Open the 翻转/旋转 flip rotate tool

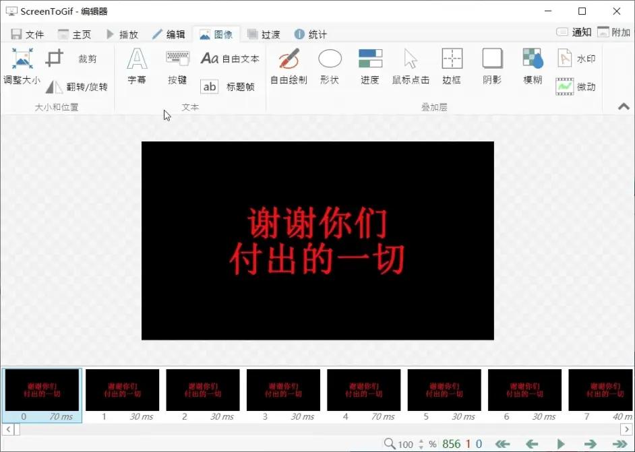click(x=77, y=87)
